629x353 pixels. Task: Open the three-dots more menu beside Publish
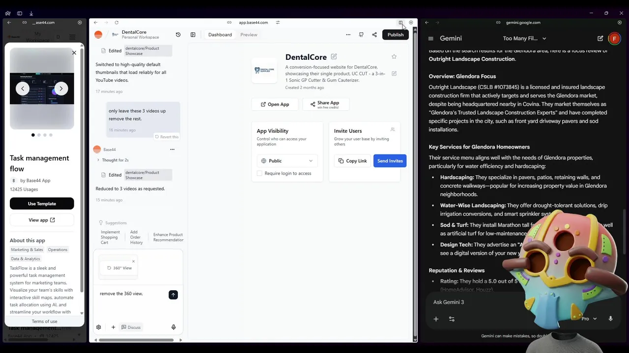[x=348, y=35]
